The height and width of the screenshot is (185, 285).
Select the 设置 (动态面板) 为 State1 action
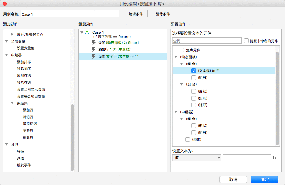(x=123, y=43)
